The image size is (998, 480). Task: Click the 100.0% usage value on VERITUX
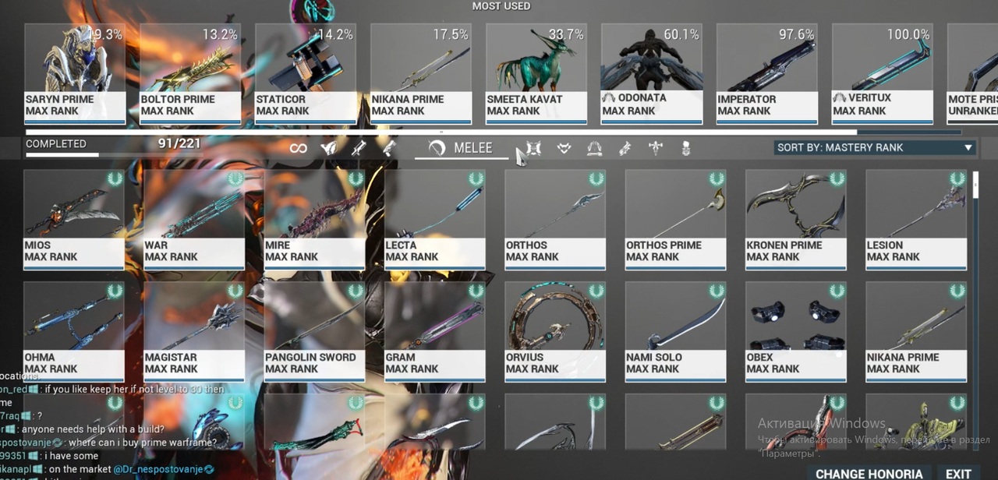908,35
